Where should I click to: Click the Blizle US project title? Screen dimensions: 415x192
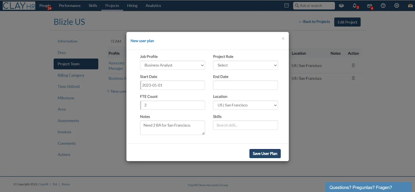(69, 22)
